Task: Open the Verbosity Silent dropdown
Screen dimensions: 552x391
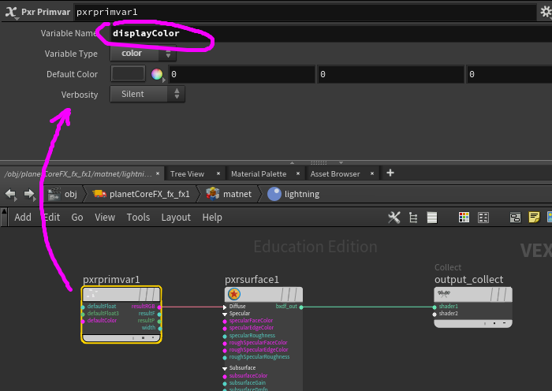Action: (x=147, y=94)
